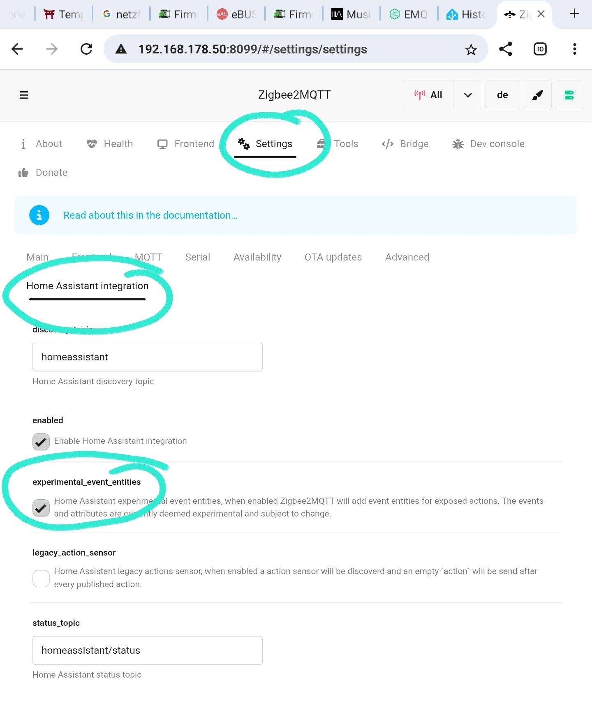The height and width of the screenshot is (701, 592).
Task: Open the OTA updates settings tab
Action: tap(333, 257)
